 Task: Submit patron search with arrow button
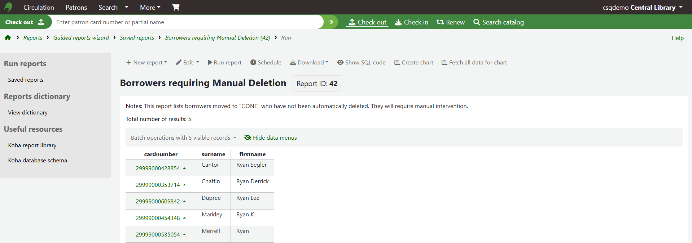point(330,22)
